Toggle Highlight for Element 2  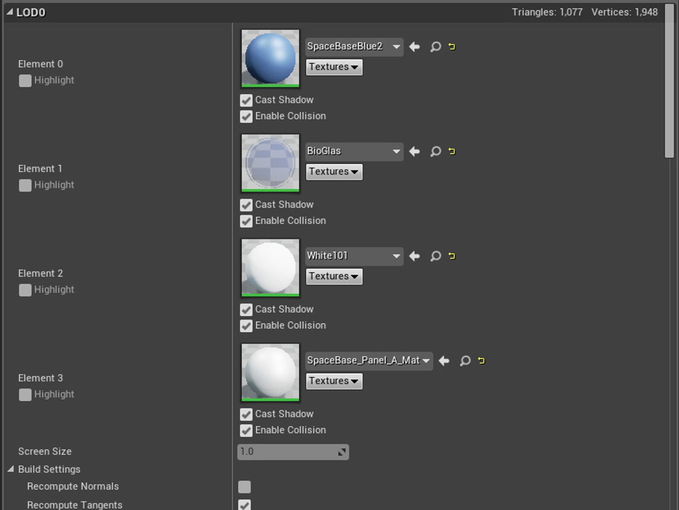point(25,290)
